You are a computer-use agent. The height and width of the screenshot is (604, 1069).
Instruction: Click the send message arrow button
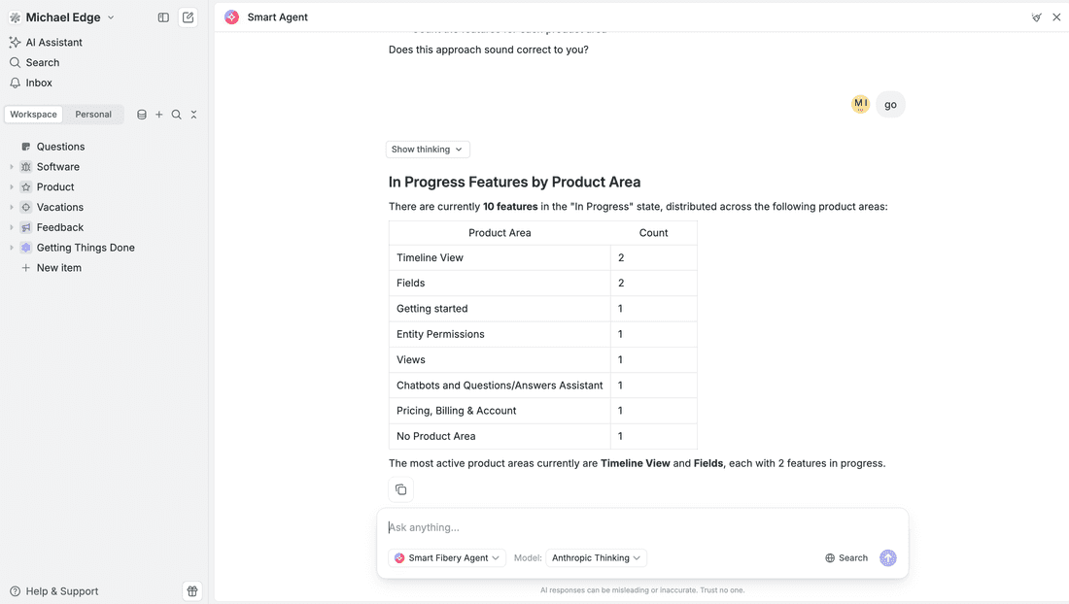(x=887, y=558)
